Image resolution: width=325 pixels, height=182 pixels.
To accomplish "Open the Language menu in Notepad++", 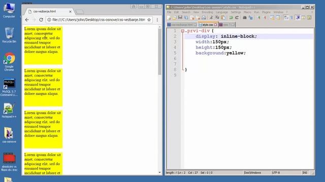I will tap(221, 12).
